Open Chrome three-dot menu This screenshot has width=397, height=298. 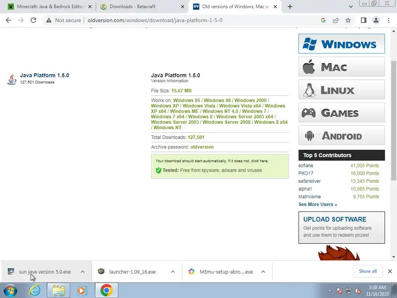[388, 20]
